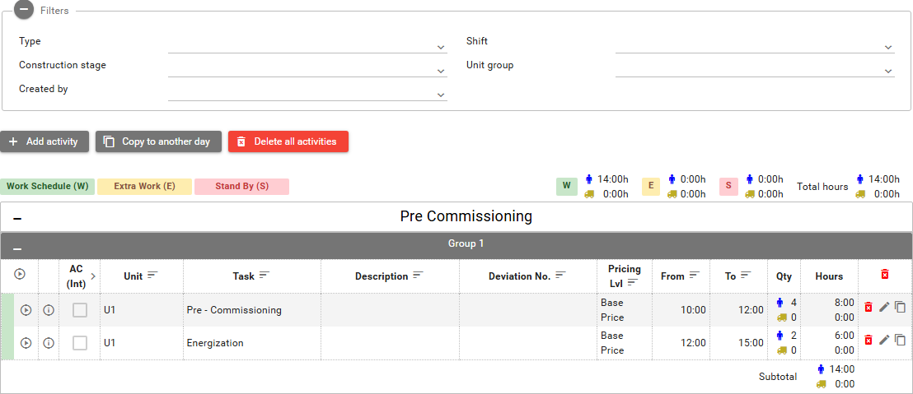Duplicate the Energization row
The width and height of the screenshot is (913, 394).
click(x=900, y=340)
